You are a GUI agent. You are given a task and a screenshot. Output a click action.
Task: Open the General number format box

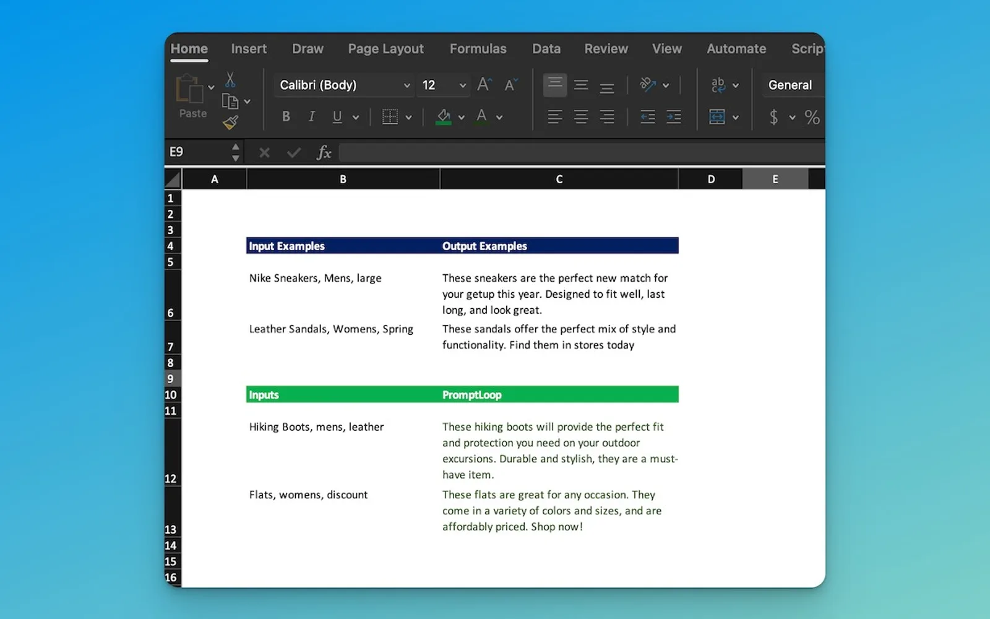pos(793,85)
